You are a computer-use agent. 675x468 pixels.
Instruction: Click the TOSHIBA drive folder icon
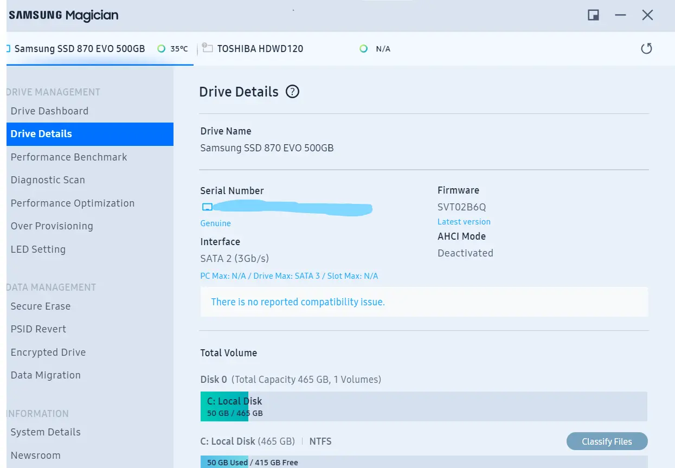(207, 48)
